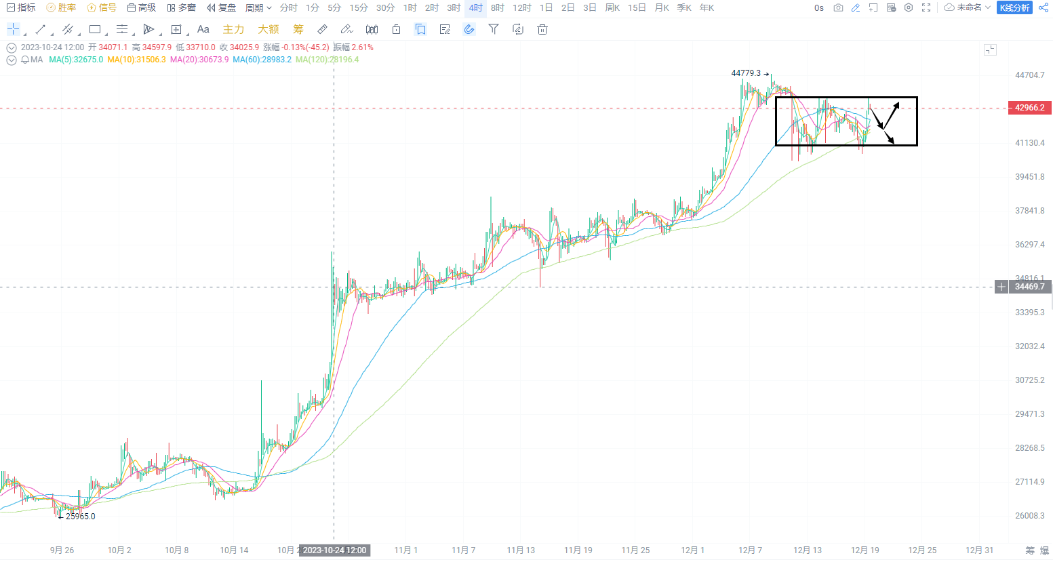
Task: Select the 1分 timeframe
Action: click(x=313, y=7)
